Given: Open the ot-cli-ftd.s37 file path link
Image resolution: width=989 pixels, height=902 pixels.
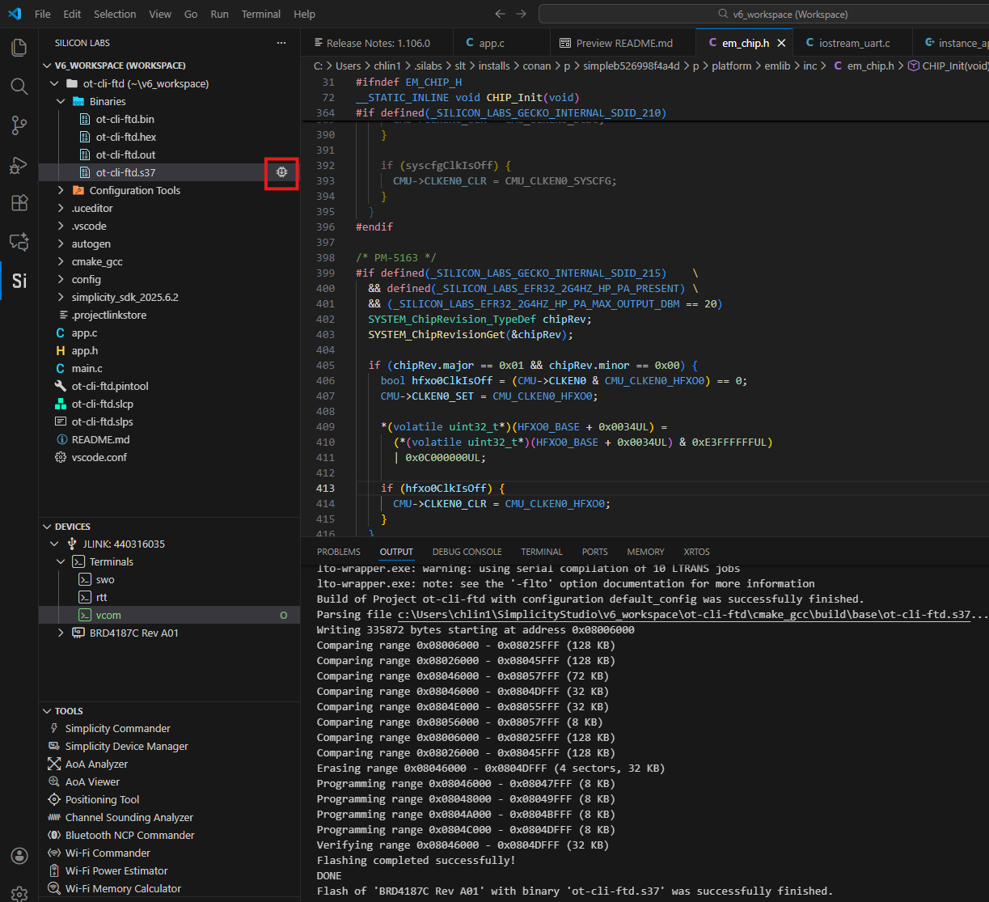Looking at the screenshot, I should [683, 615].
